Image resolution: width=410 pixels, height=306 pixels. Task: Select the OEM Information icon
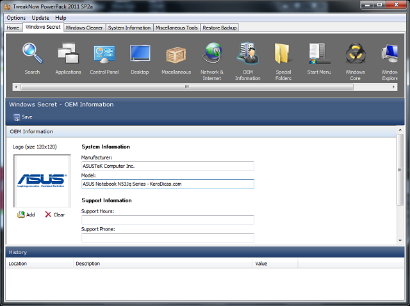coord(248,53)
